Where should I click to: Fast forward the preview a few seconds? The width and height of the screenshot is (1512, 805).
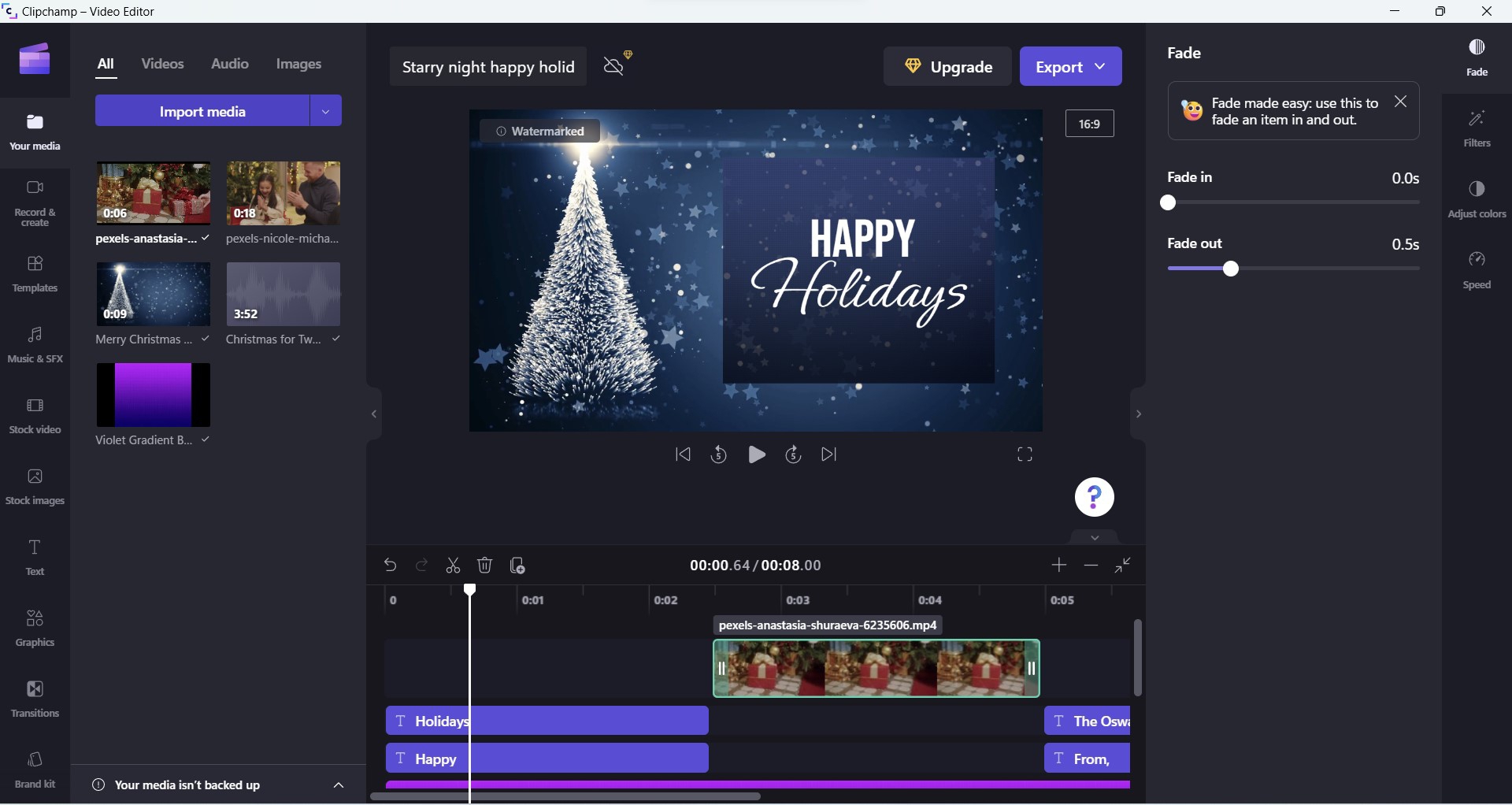point(793,454)
